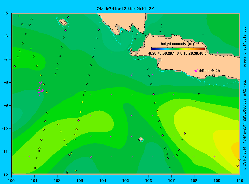Click the longitude axis label '104'
The image size is (249, 184).
click(x=103, y=181)
